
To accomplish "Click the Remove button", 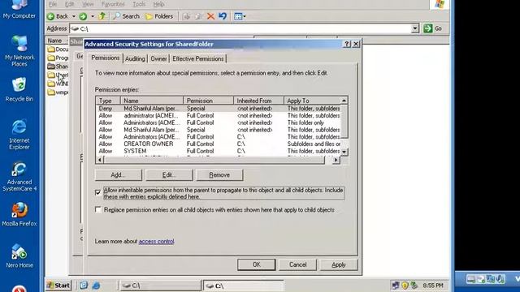I will (219, 175).
